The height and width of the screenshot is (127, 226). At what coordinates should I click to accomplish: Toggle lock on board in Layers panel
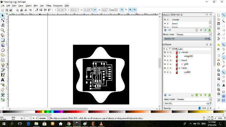pos(168,24)
